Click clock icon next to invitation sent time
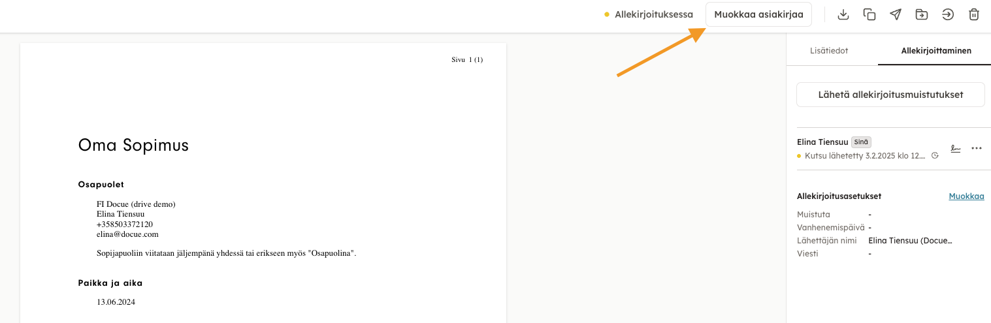Screen dimensions: 991x323 coord(935,156)
